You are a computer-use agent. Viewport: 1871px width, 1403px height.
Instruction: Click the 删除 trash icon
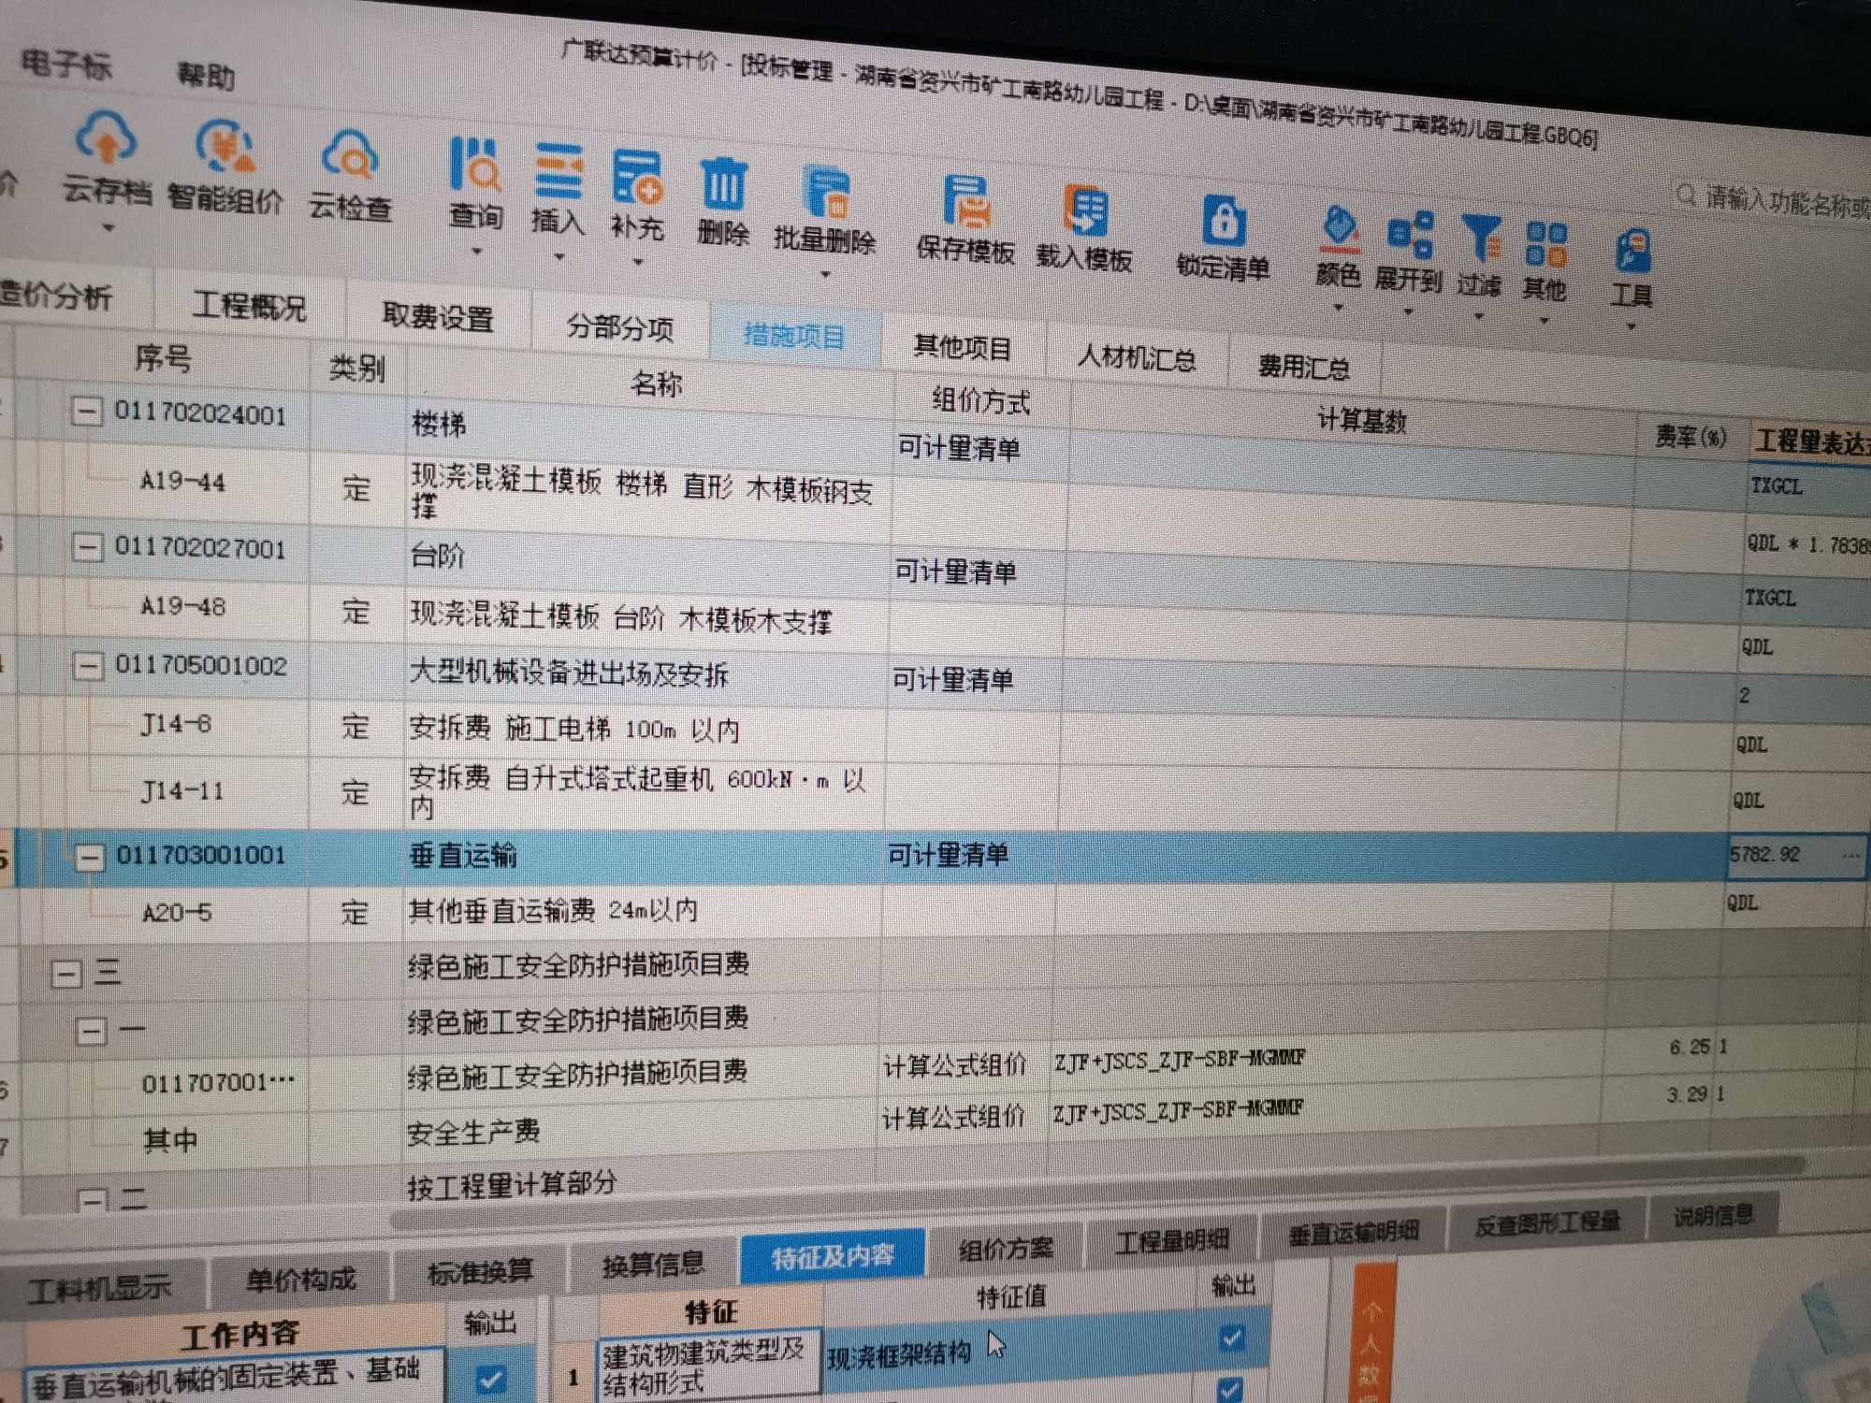[x=724, y=184]
